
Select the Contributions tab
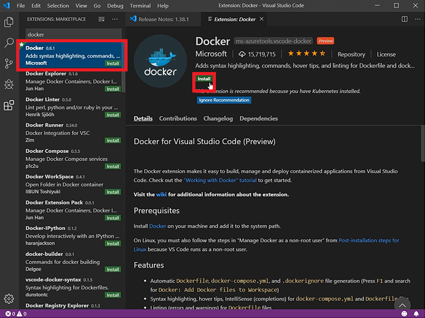pos(178,119)
